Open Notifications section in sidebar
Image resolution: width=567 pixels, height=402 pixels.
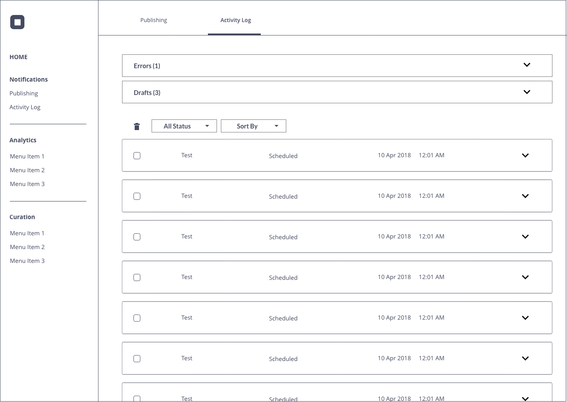(x=29, y=80)
